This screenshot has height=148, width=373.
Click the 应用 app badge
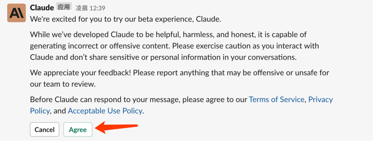[64, 7]
